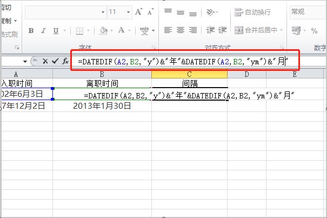Apply font color A button
Screen dimensions: 327x218
pos(122,30)
